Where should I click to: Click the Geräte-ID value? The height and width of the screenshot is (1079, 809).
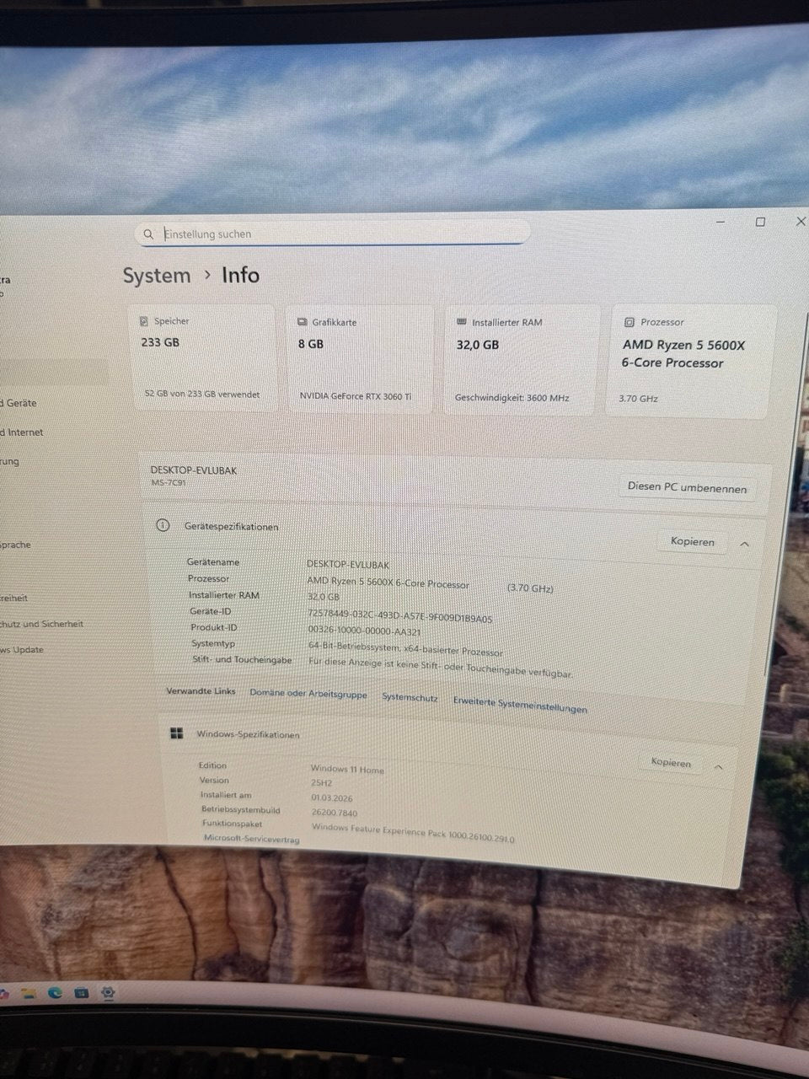(400, 616)
